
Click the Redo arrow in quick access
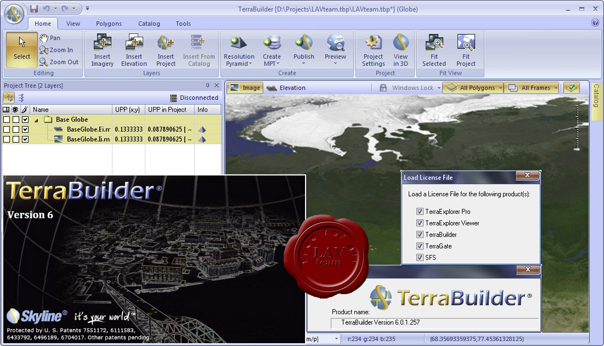pos(65,8)
